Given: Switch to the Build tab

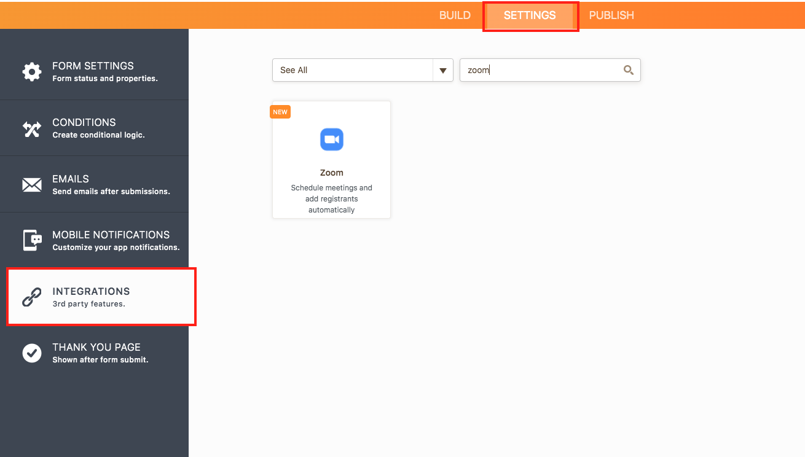Looking at the screenshot, I should point(455,15).
